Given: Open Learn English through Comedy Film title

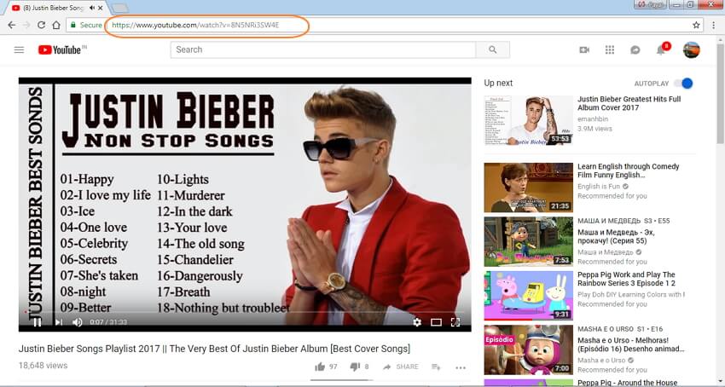Looking at the screenshot, I should (x=629, y=170).
